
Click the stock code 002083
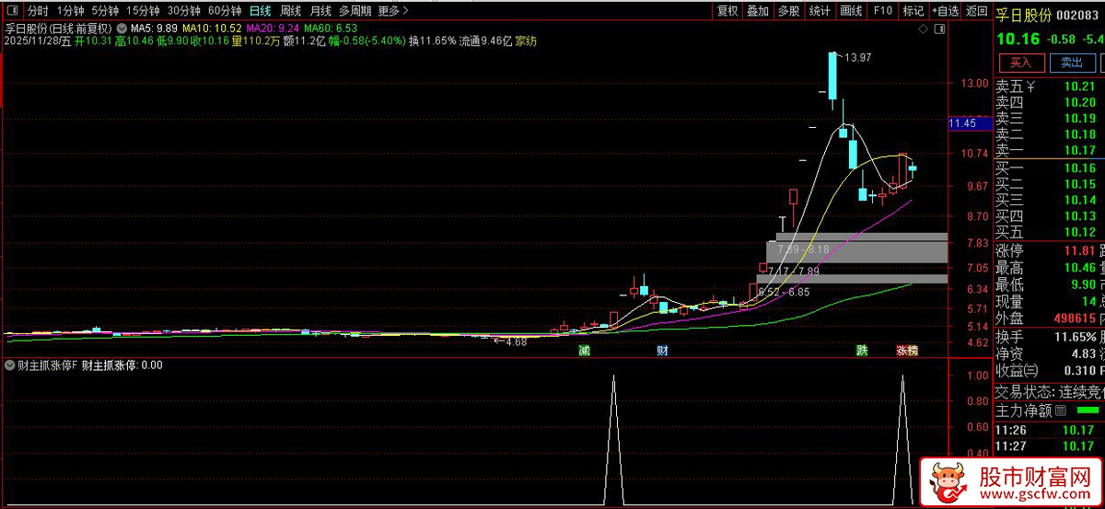1078,15
